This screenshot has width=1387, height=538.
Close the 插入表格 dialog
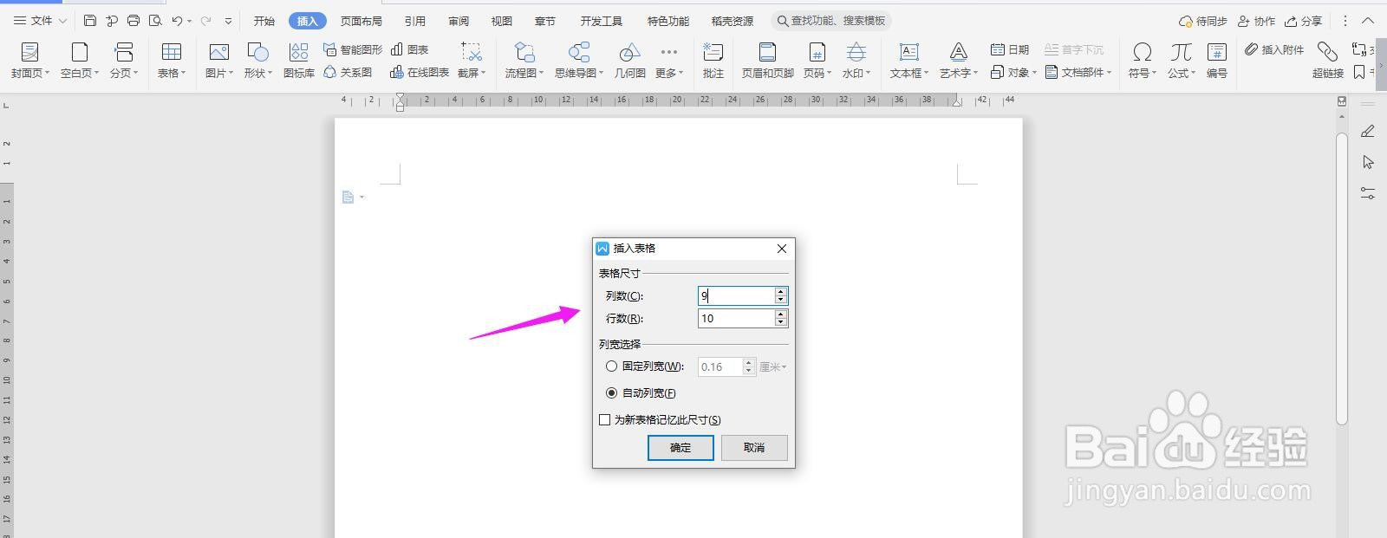point(782,249)
